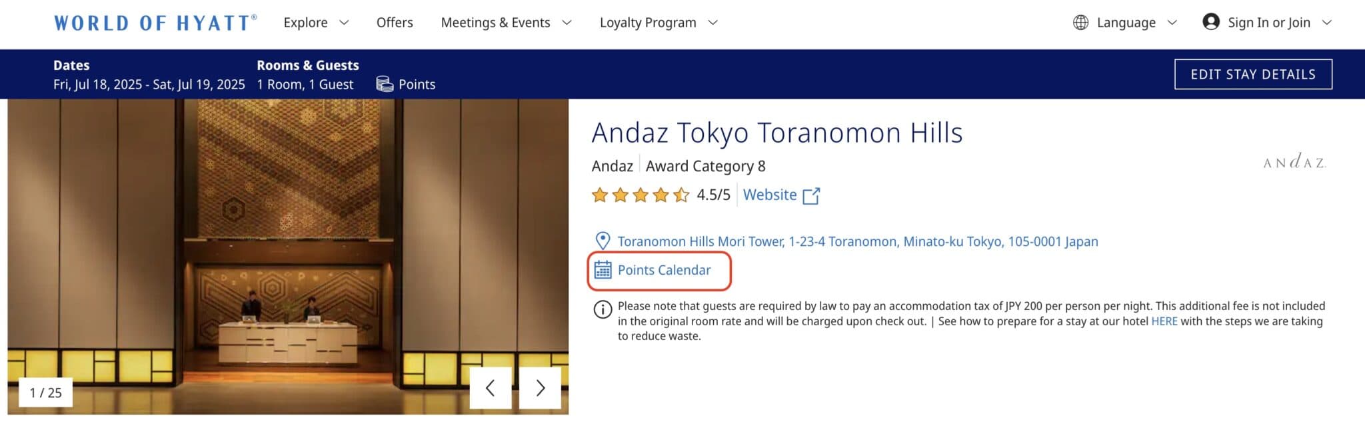Click the account person icon beside Sign In
The image size is (1365, 438).
[x=1210, y=22]
